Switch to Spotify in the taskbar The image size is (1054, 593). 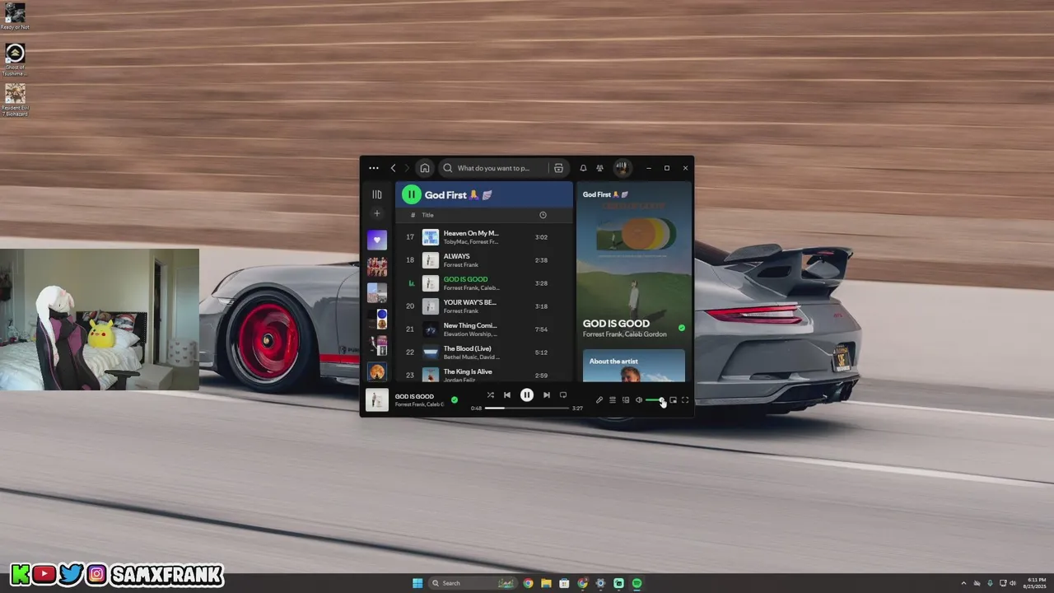tap(637, 583)
